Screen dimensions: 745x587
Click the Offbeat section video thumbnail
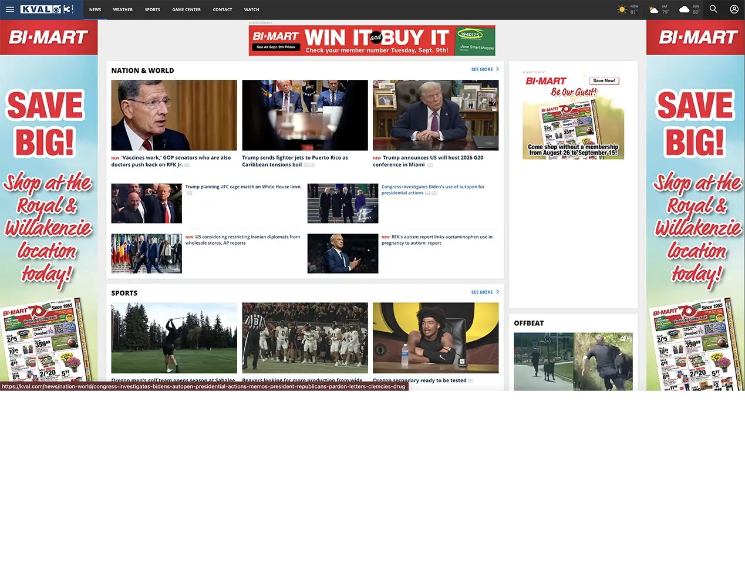[x=574, y=362]
